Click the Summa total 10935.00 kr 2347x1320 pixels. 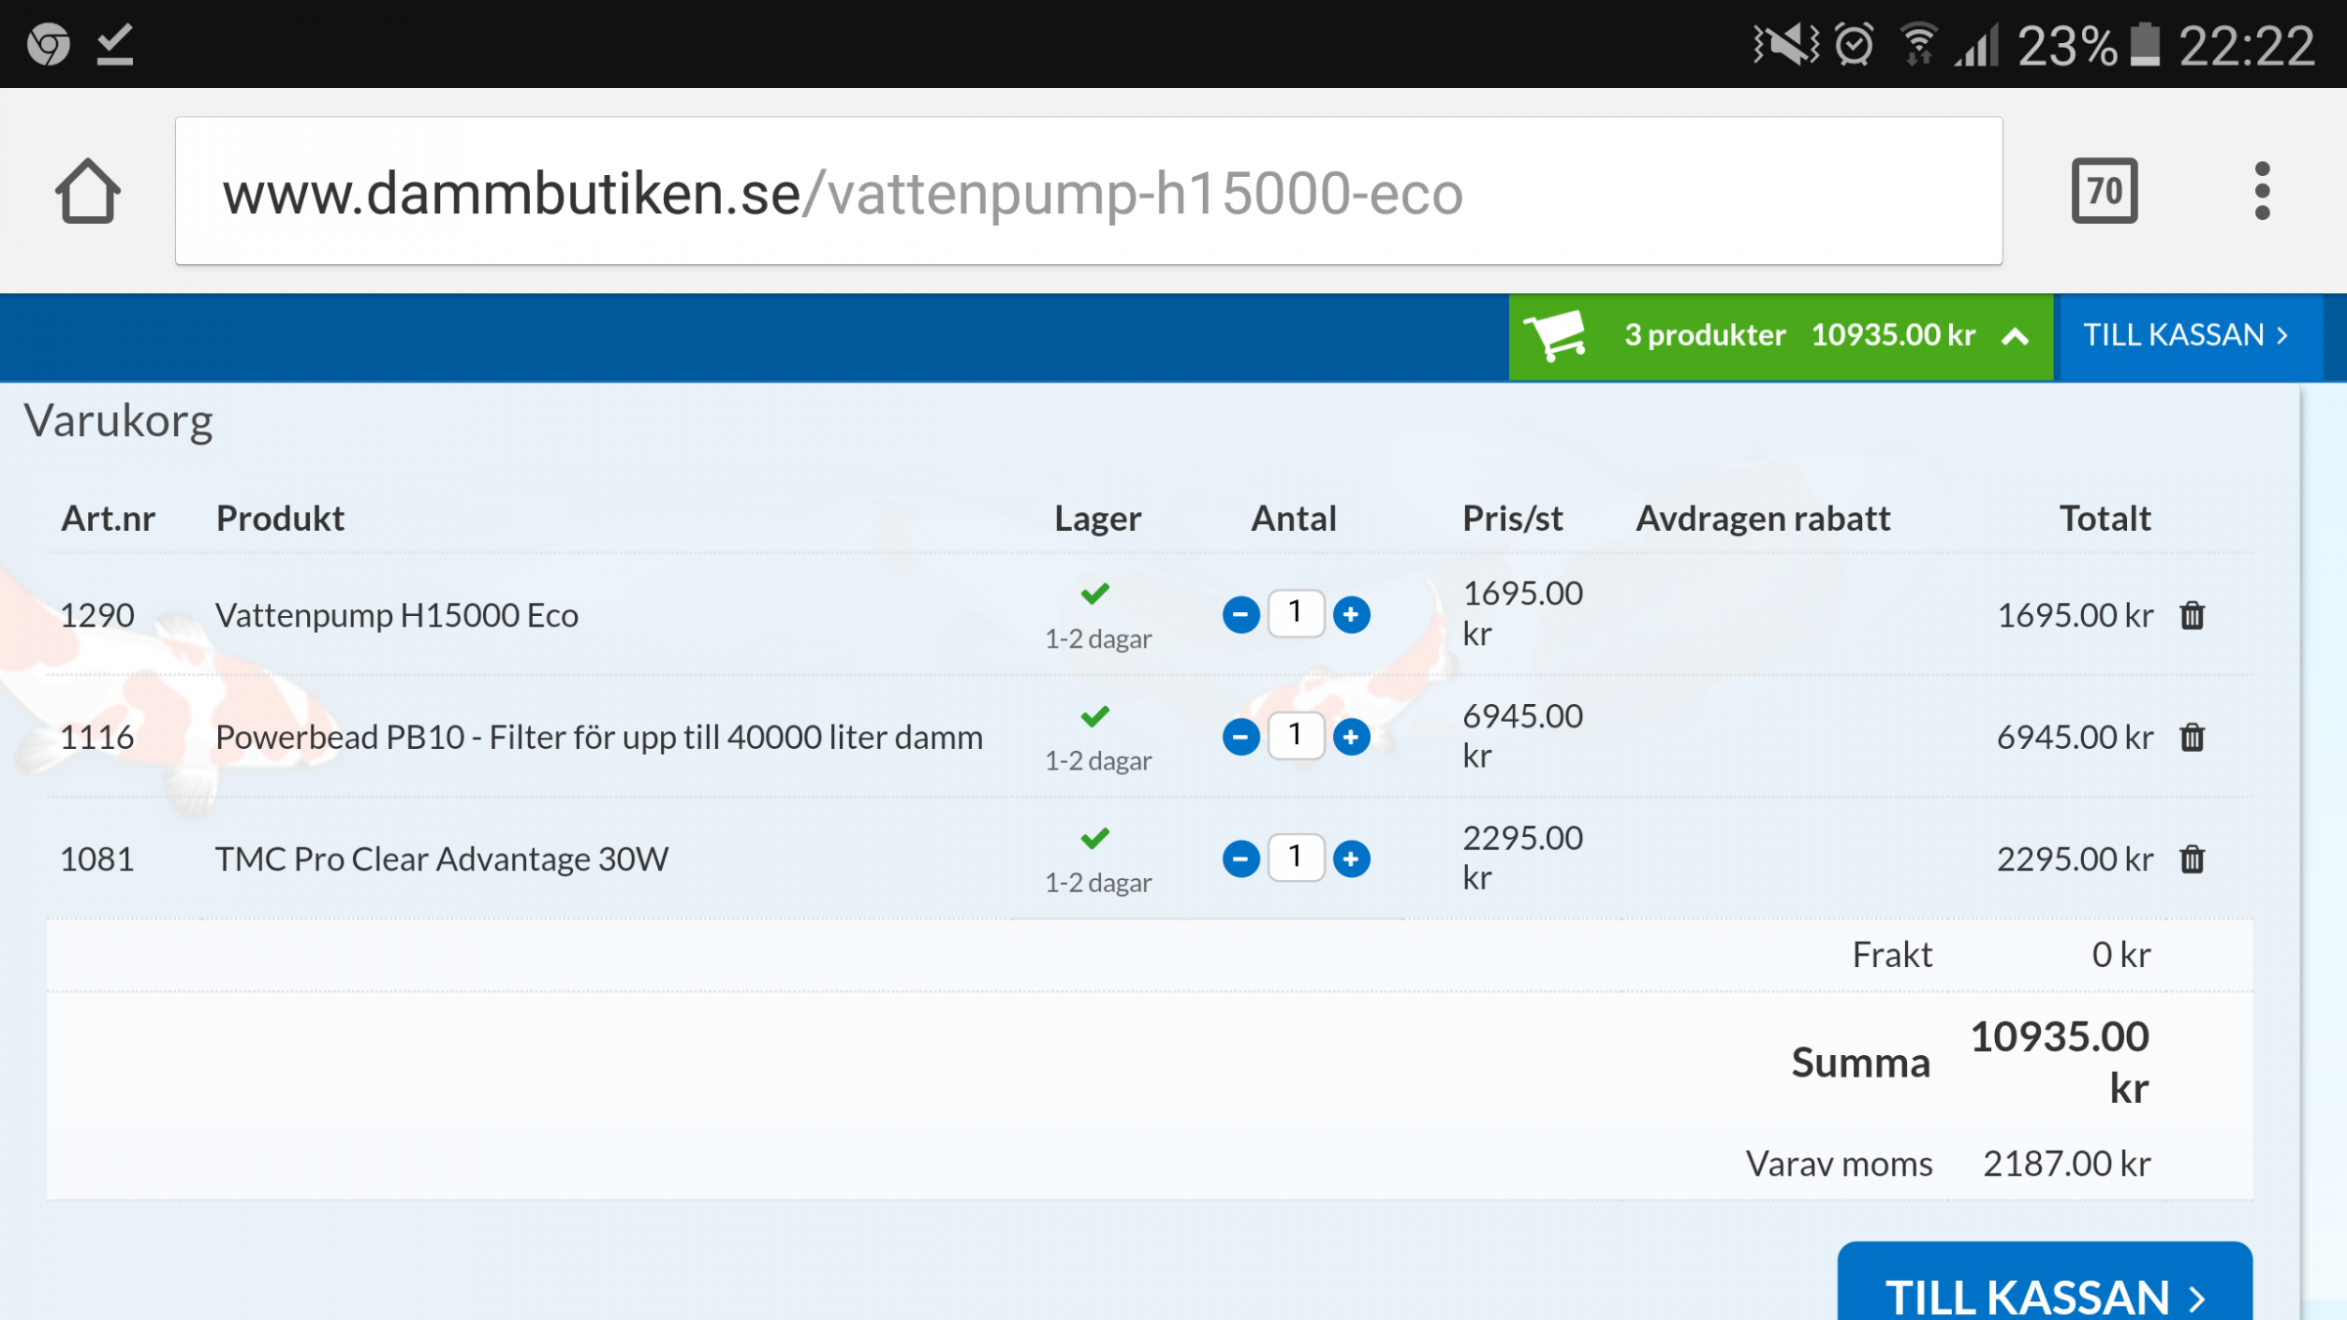2059,1062
